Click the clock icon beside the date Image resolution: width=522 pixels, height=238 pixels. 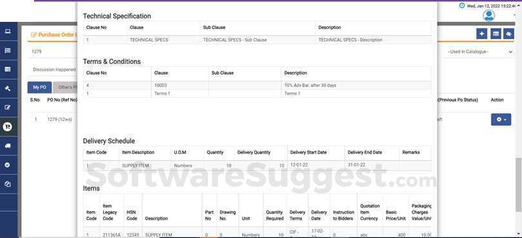(461, 6)
